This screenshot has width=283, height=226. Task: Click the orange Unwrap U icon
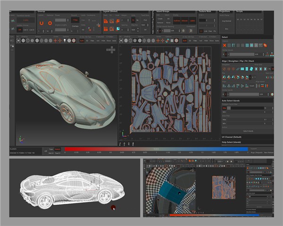[42, 23]
